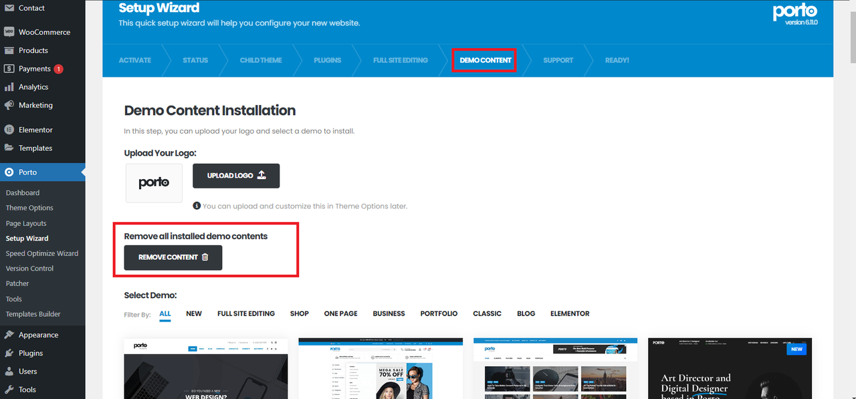Open Porto Dashboard submenu link

23,192
